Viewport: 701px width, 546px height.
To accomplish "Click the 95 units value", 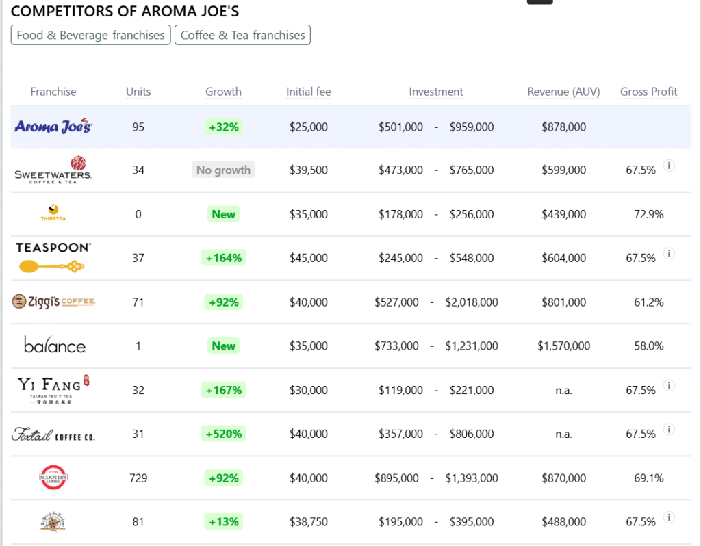I will (x=138, y=127).
